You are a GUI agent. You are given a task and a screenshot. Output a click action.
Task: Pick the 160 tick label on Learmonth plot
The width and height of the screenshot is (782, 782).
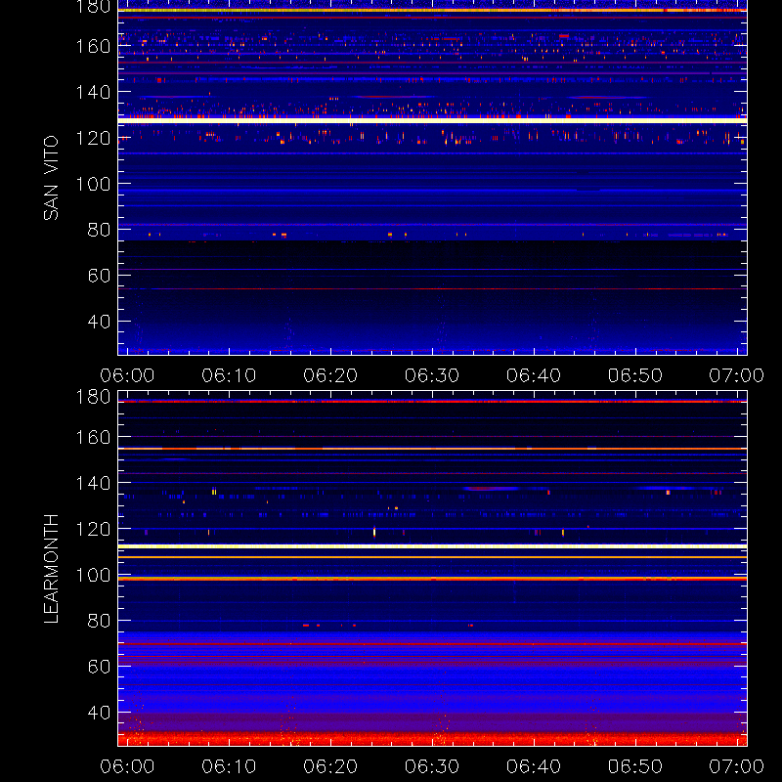coord(93,437)
